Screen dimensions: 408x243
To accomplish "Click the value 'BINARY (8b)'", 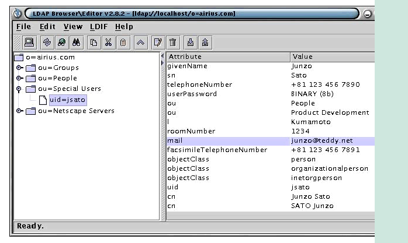I will click(312, 94).
